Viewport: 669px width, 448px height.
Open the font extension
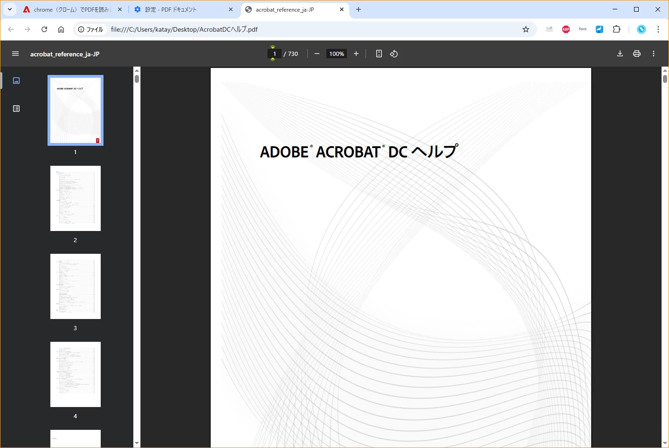pos(583,29)
